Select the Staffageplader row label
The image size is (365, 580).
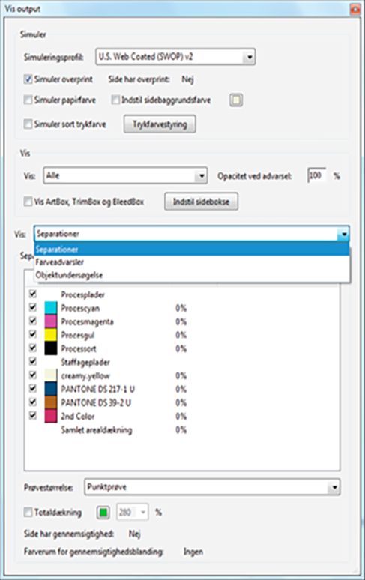85,363
